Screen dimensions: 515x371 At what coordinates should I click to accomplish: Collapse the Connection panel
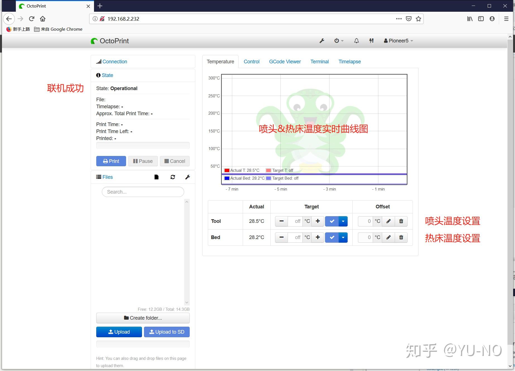click(114, 61)
